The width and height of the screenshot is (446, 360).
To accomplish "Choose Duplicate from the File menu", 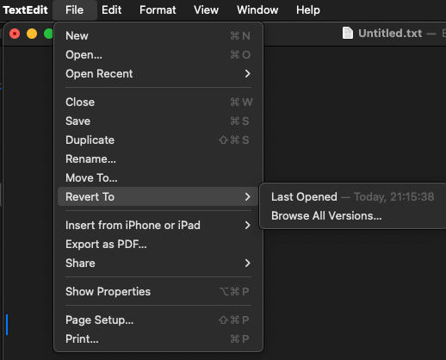I will (158, 140).
